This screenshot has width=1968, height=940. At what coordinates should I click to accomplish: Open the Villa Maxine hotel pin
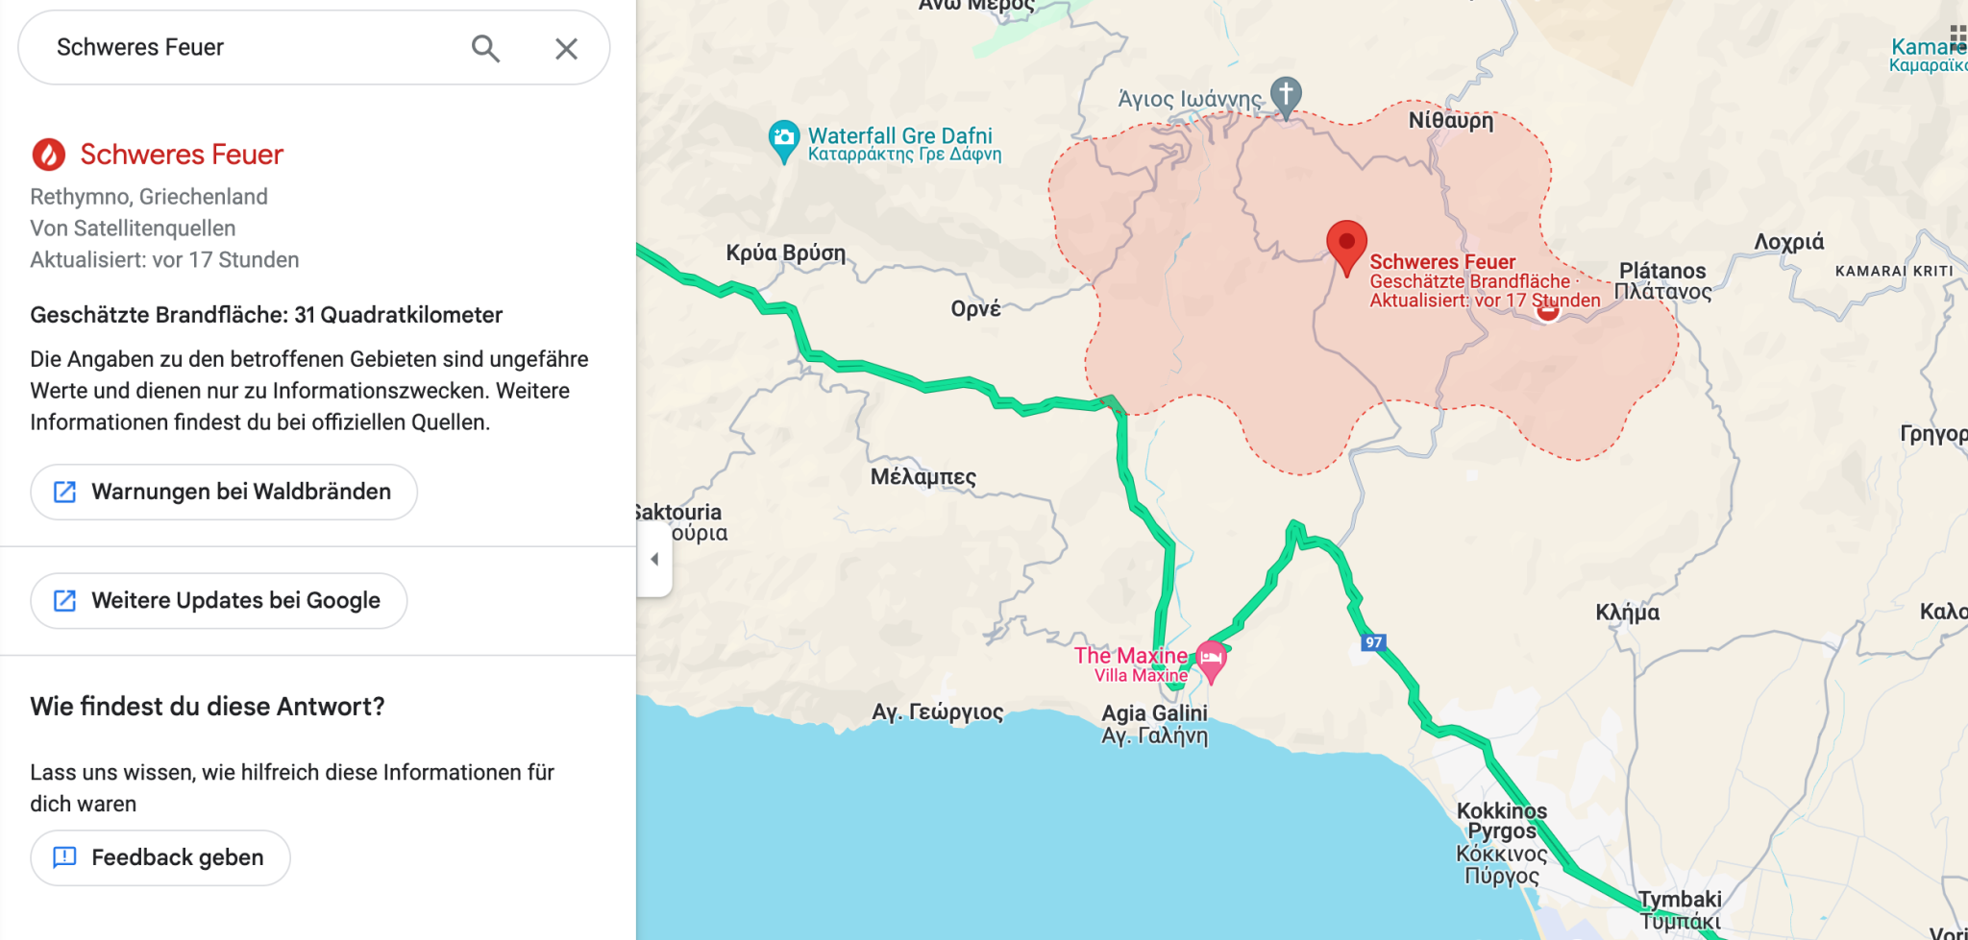1211,661
